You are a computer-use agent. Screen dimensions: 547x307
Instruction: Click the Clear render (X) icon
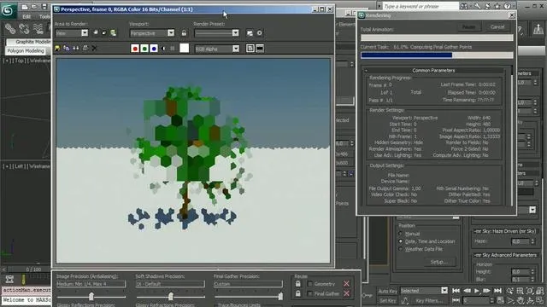coord(94,48)
